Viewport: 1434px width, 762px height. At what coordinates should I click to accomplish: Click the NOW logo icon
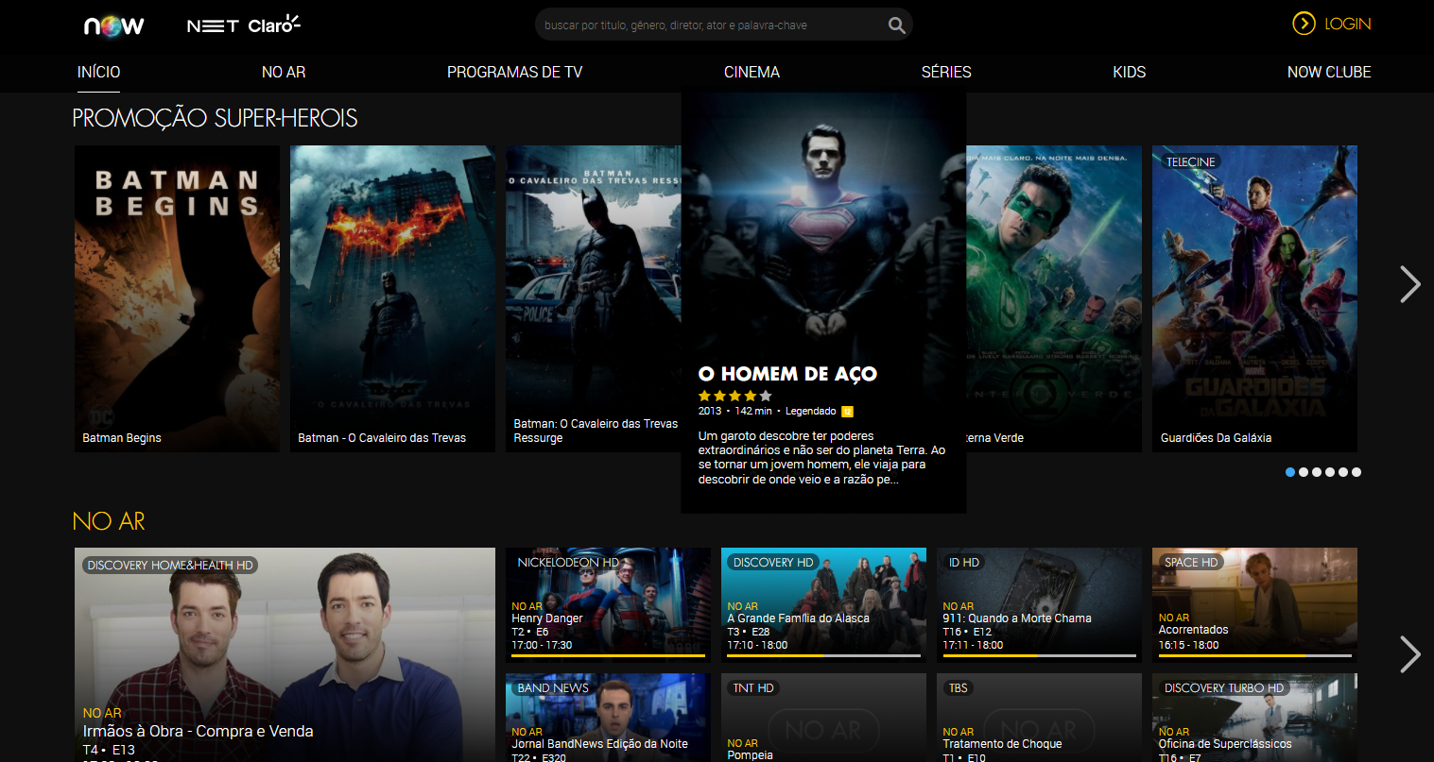point(113,25)
